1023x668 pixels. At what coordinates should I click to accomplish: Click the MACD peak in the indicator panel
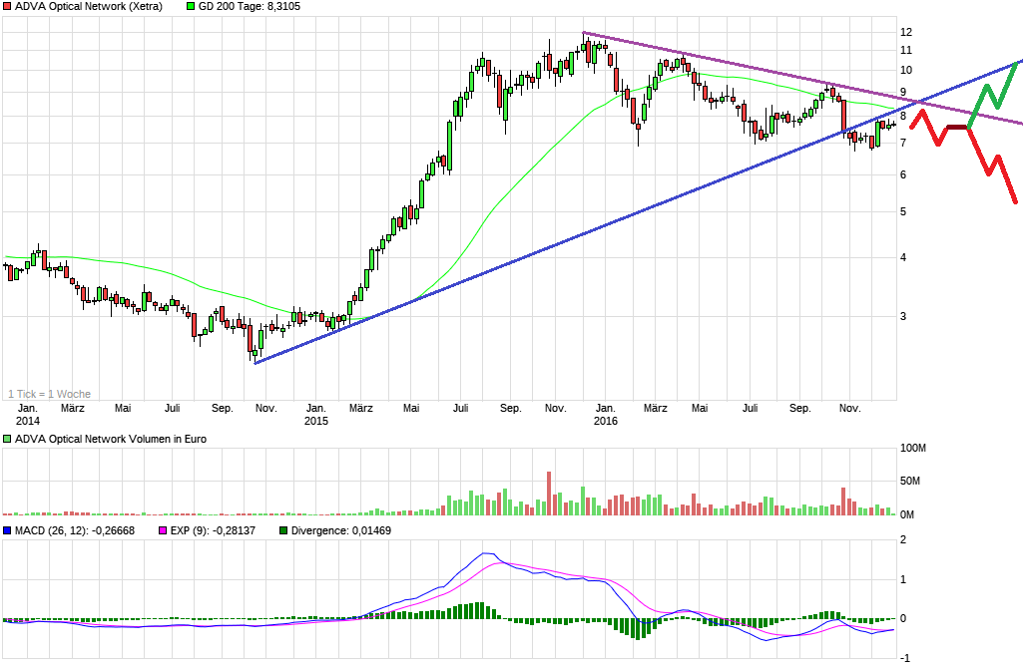(x=486, y=552)
